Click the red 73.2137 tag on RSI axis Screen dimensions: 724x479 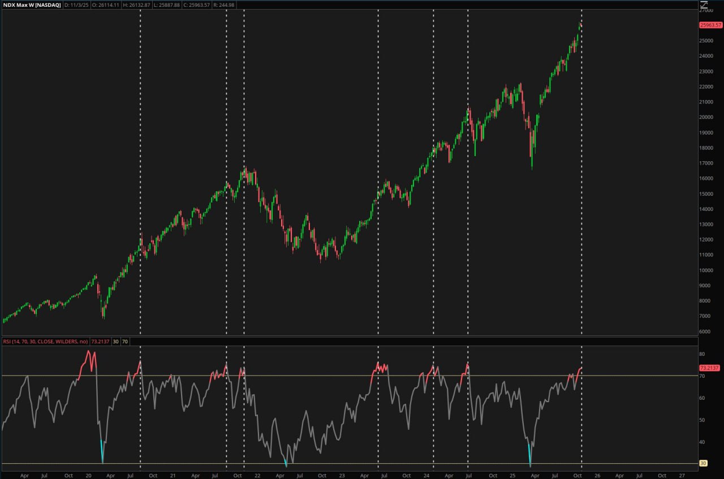pyautogui.click(x=709, y=368)
